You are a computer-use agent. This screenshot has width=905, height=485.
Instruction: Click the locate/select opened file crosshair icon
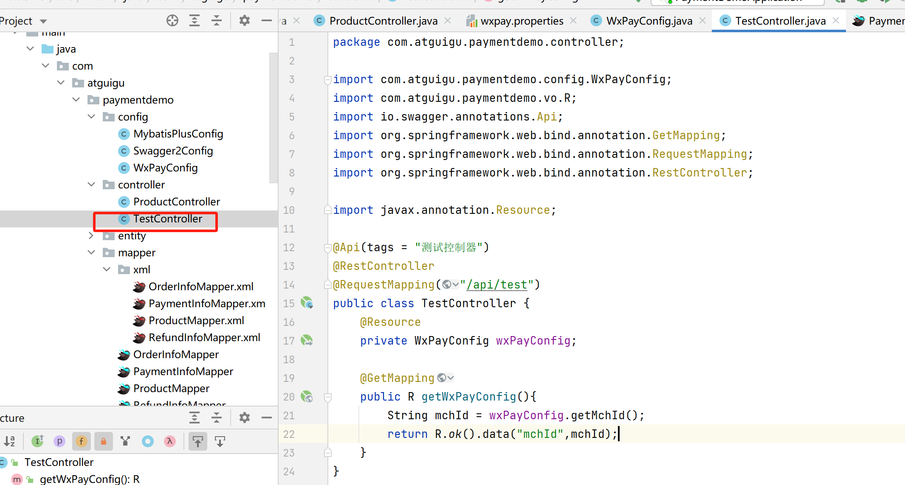(x=172, y=20)
